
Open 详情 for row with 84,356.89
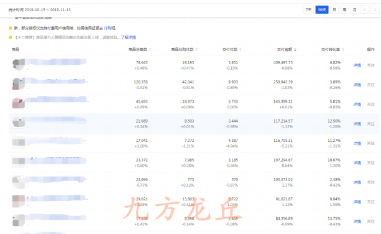tap(357, 222)
